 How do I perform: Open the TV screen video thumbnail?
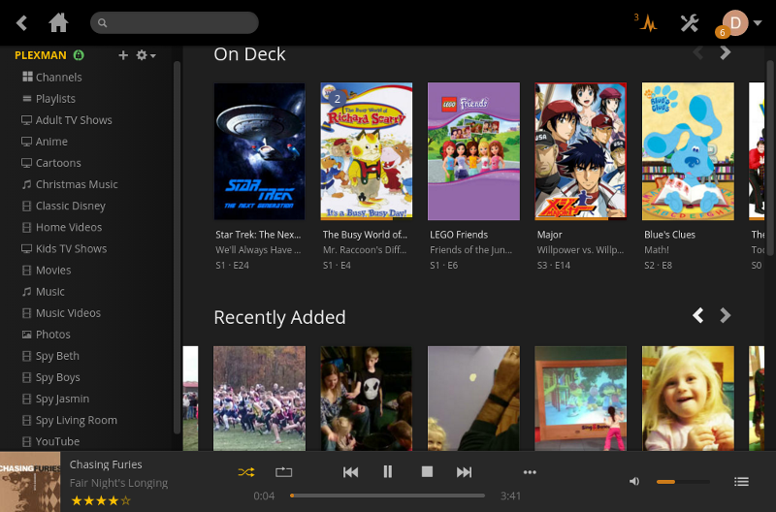click(x=580, y=399)
